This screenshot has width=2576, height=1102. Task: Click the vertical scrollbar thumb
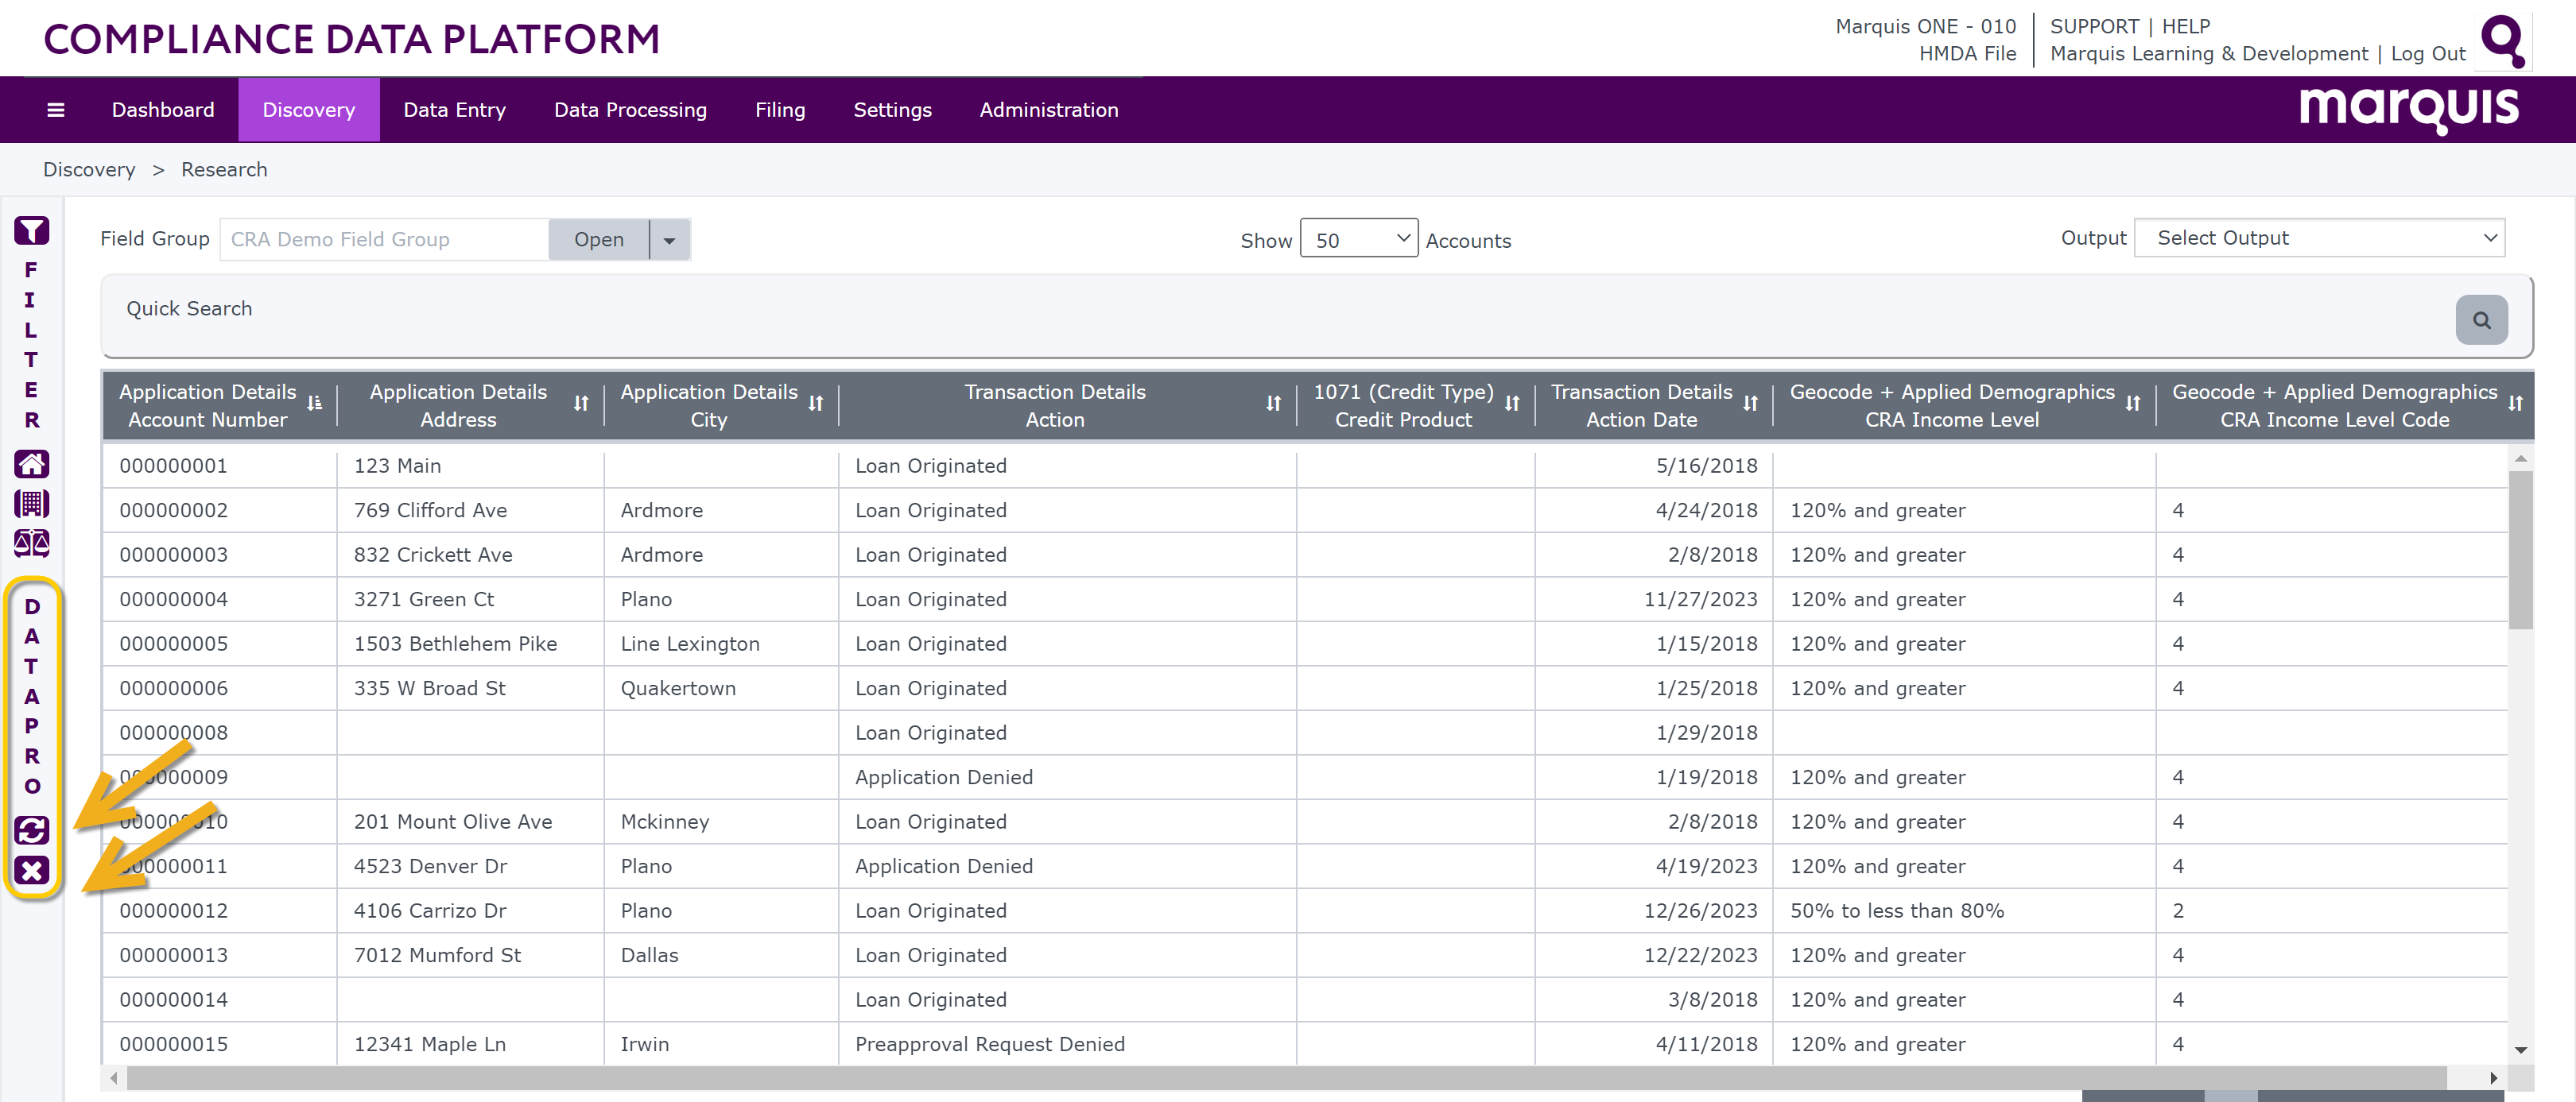pos(2520,550)
